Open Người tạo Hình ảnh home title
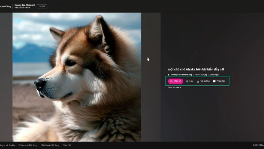 pos(25,5)
